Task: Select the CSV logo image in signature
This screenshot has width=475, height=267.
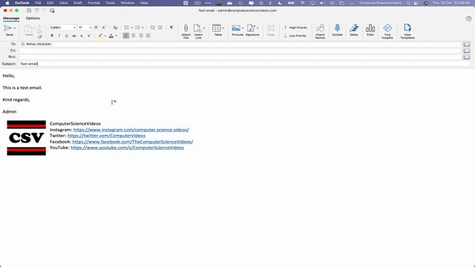Action: (x=27, y=138)
